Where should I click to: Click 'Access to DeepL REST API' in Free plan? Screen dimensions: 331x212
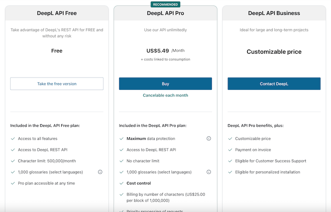pos(43,150)
